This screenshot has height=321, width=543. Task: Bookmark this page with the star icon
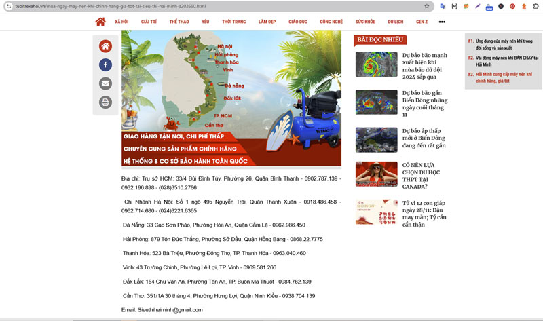pos(426,6)
